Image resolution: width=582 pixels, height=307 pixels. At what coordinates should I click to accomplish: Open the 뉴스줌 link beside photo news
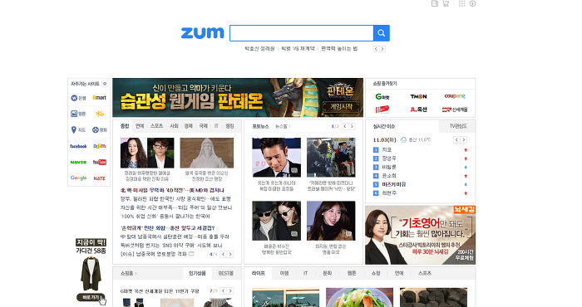[x=283, y=127]
